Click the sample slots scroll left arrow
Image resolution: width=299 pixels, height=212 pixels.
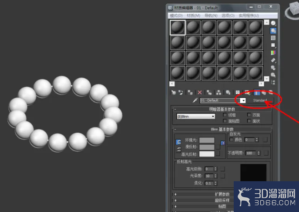click(172, 84)
